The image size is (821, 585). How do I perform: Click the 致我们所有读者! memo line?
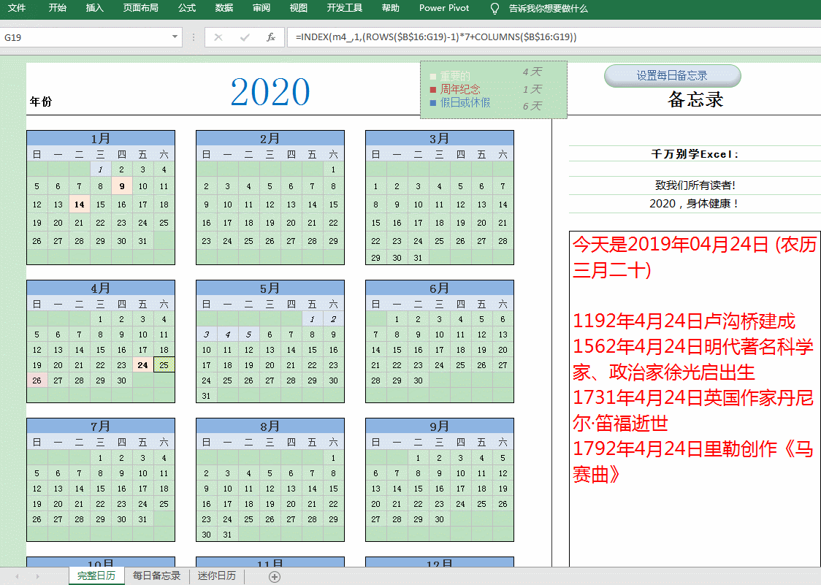tap(695, 185)
